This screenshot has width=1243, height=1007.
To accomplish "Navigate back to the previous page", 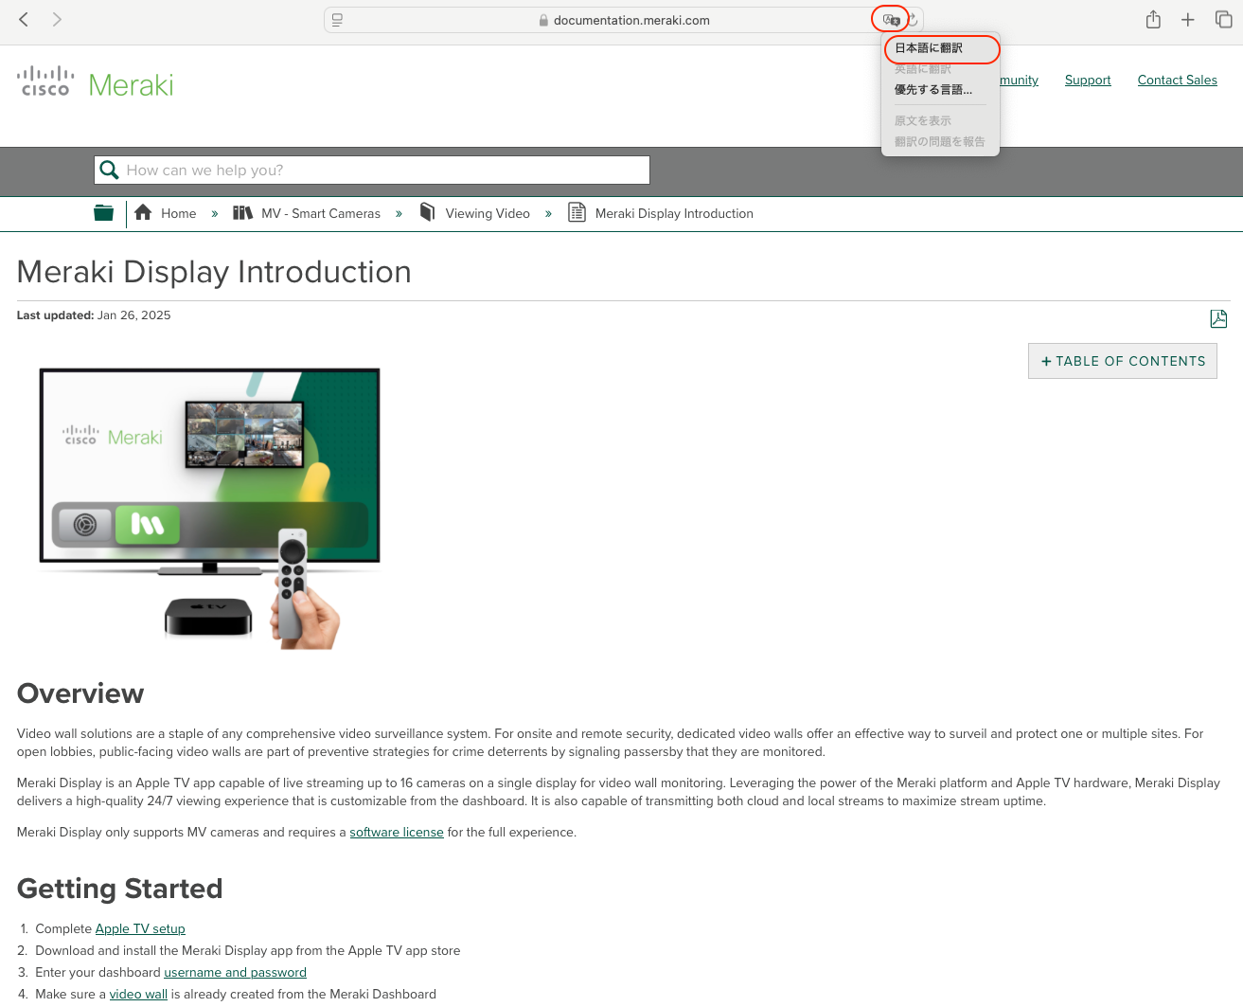I will [23, 19].
